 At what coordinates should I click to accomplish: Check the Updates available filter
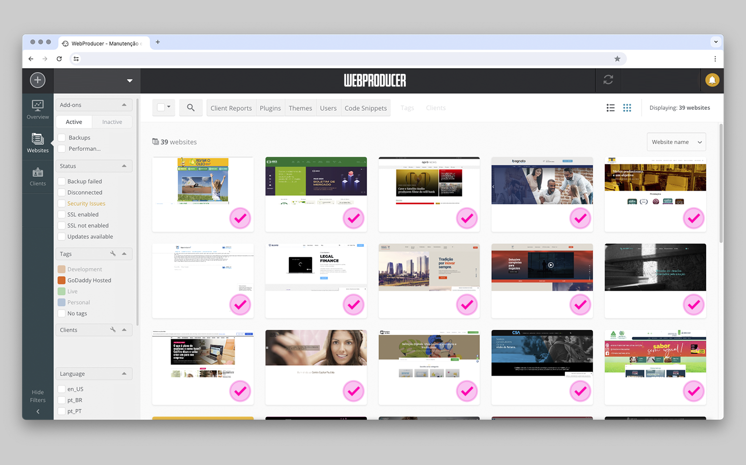tap(62, 236)
